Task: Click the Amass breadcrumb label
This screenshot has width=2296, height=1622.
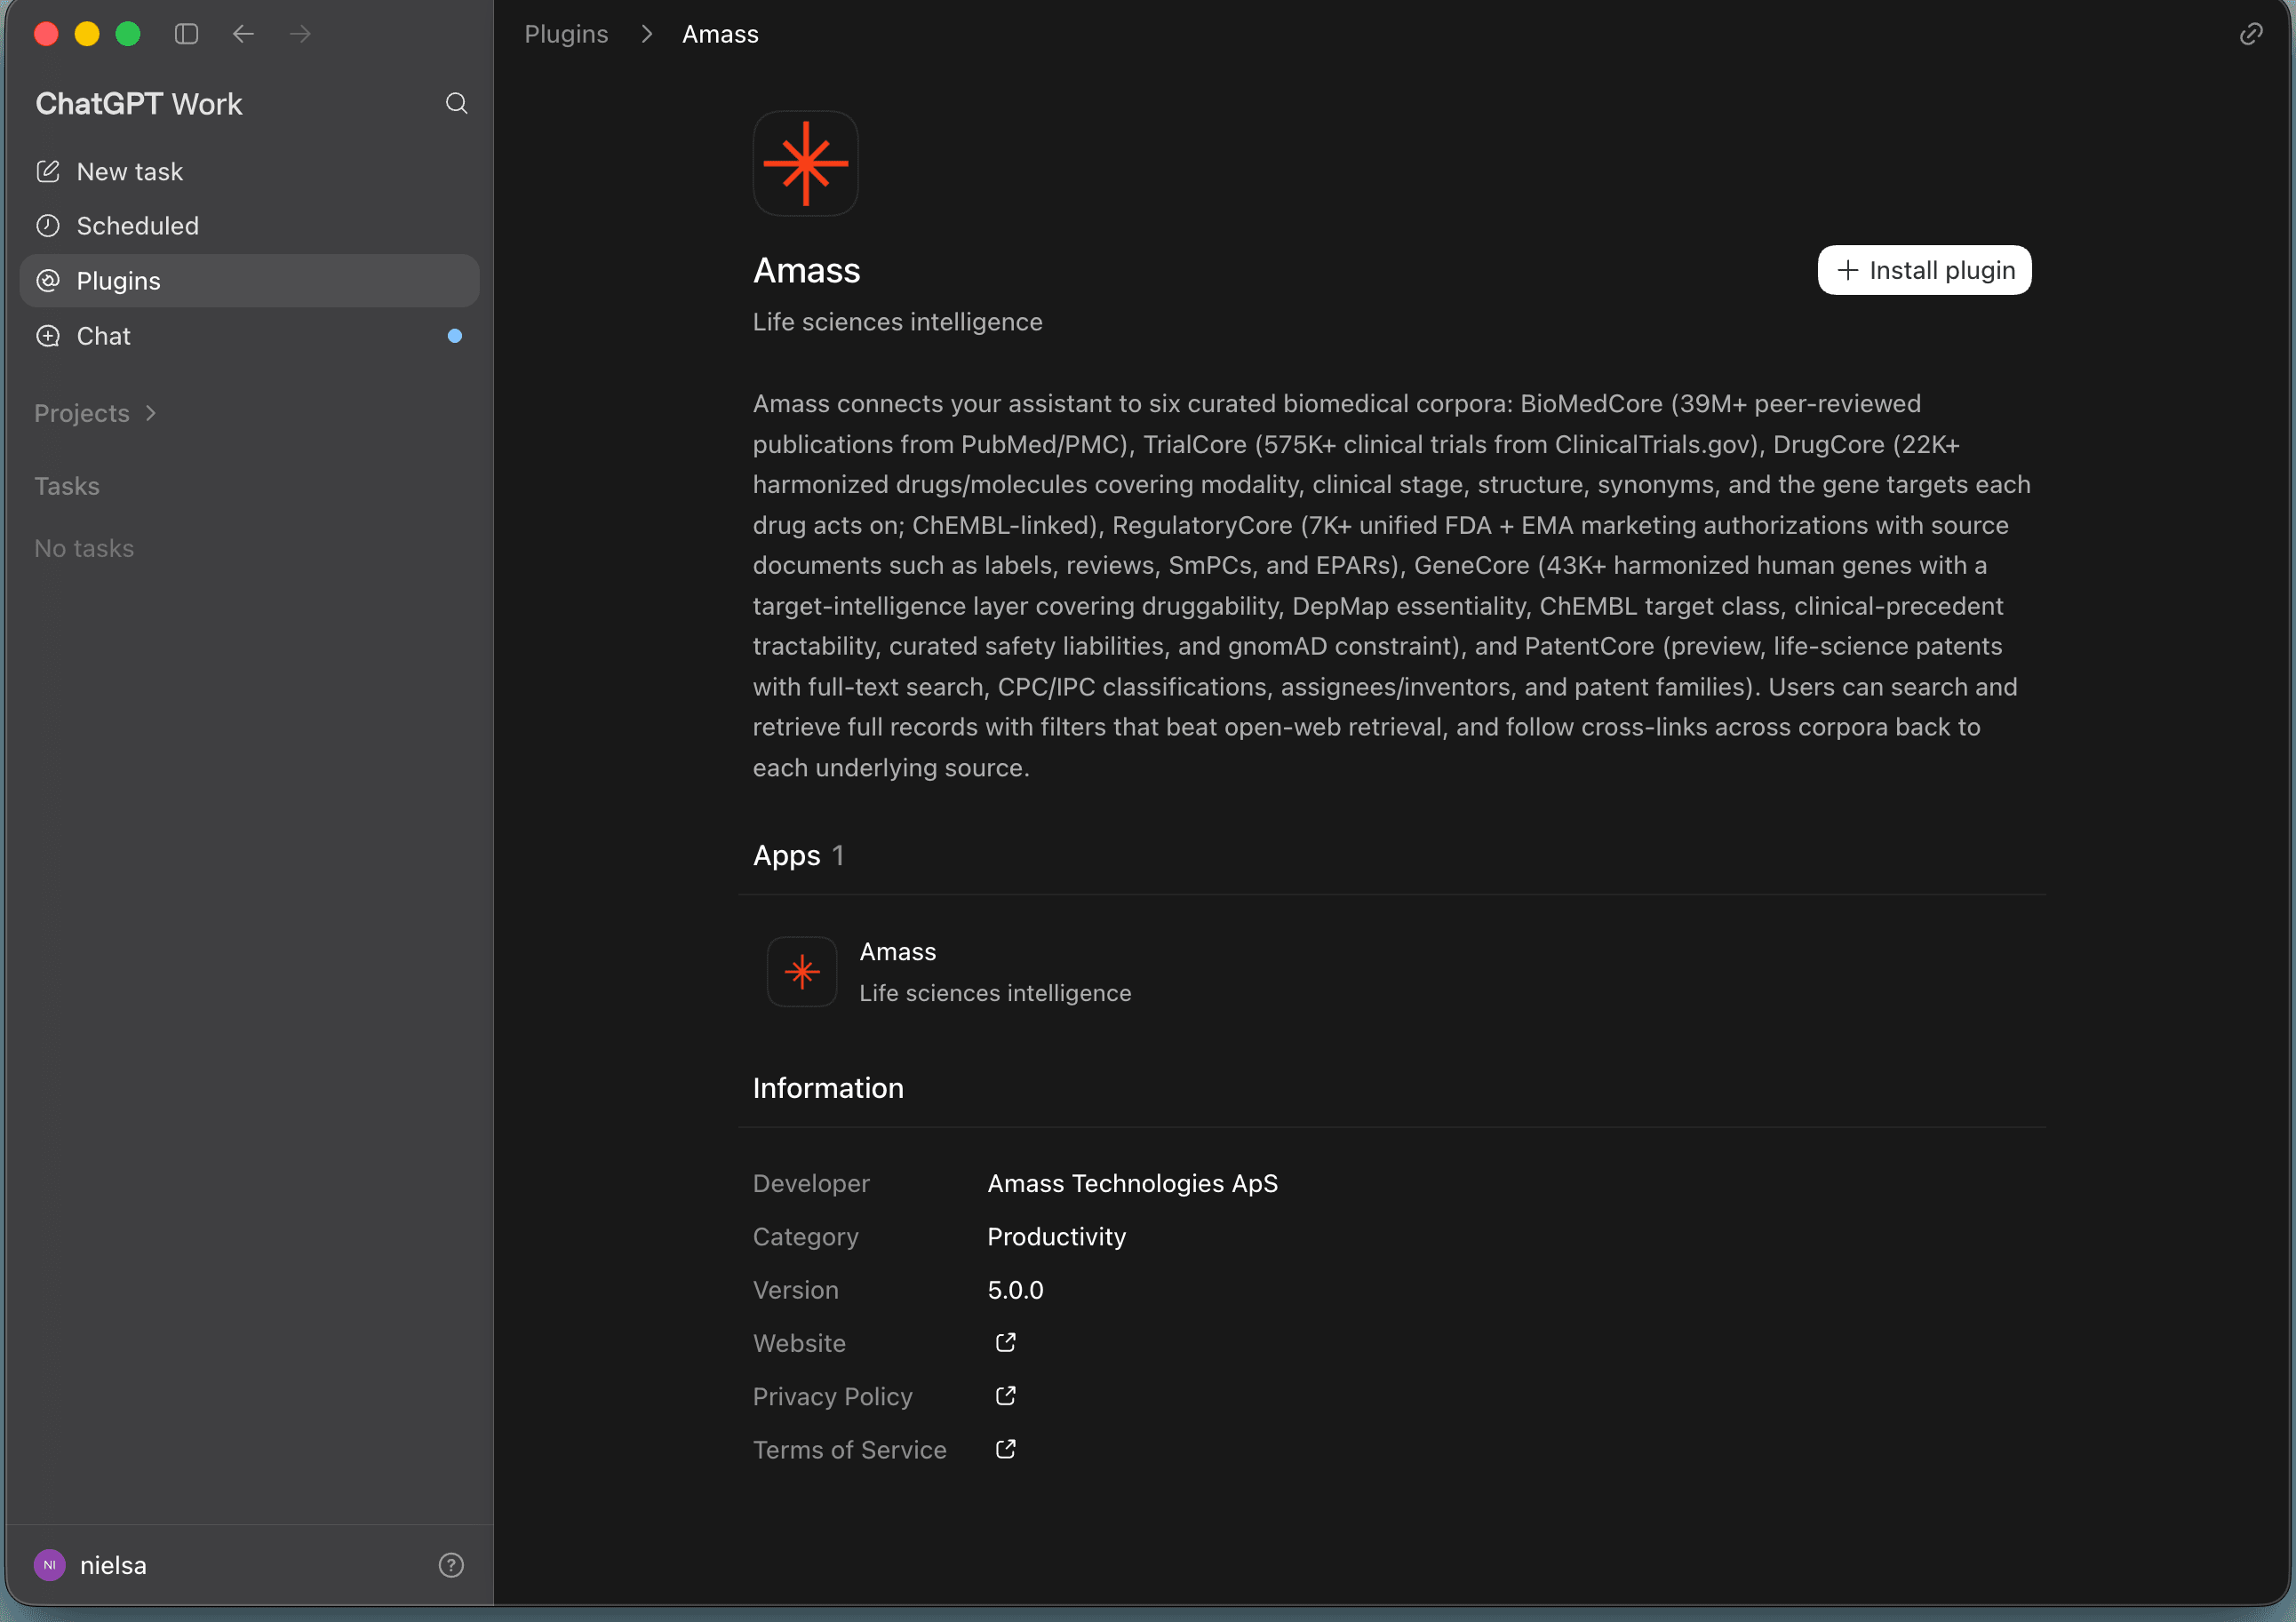Action: (x=720, y=34)
